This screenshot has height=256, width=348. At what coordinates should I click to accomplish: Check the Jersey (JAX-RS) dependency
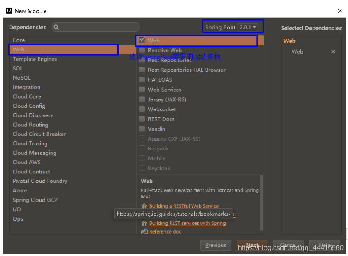142,99
